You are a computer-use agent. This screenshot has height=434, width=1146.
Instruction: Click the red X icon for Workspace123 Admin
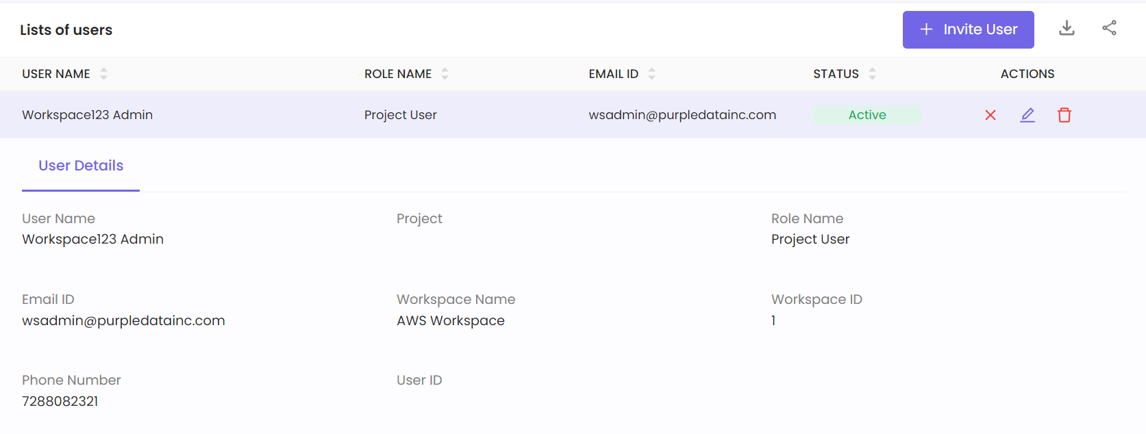coord(991,115)
